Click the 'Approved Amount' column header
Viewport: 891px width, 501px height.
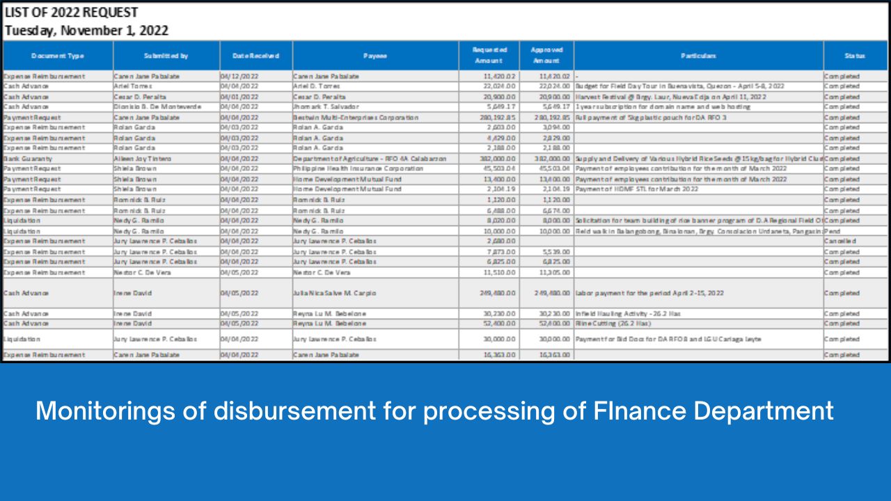(546, 55)
